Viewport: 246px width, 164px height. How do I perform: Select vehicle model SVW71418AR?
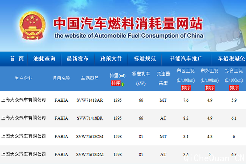pos(90,100)
